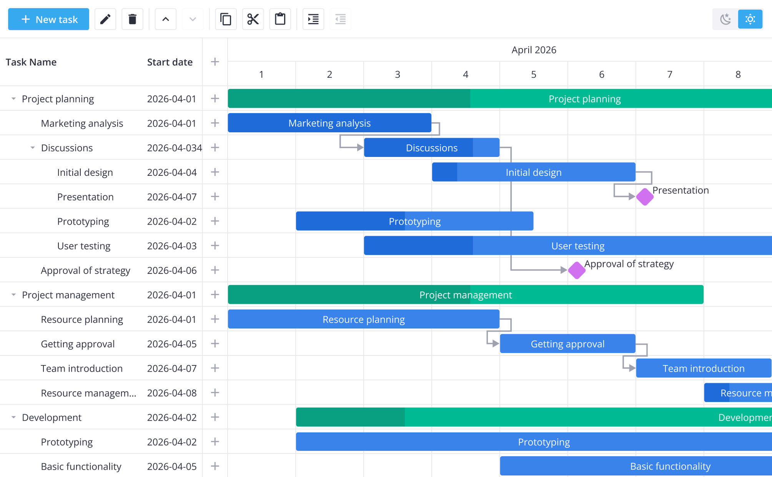Image resolution: width=772 pixels, height=477 pixels.
Task: Select the Approval of strategy row
Action: tap(85, 270)
